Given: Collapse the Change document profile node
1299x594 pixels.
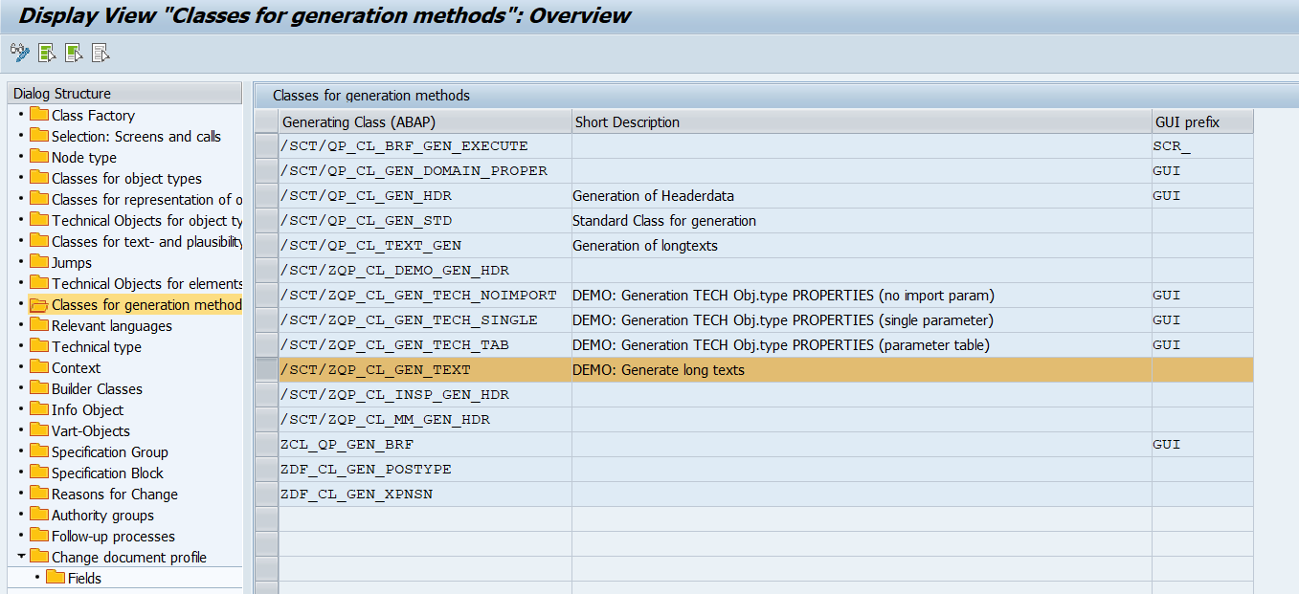Looking at the screenshot, I should pos(21,557).
